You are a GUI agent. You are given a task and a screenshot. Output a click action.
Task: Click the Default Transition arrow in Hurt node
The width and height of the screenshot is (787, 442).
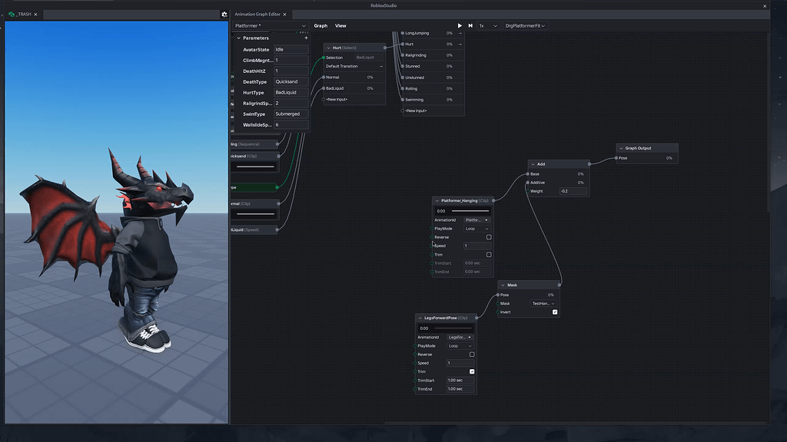click(381, 66)
